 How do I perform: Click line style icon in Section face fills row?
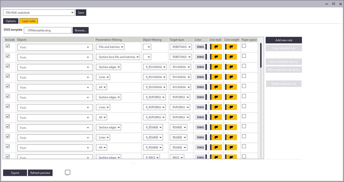[216, 57]
